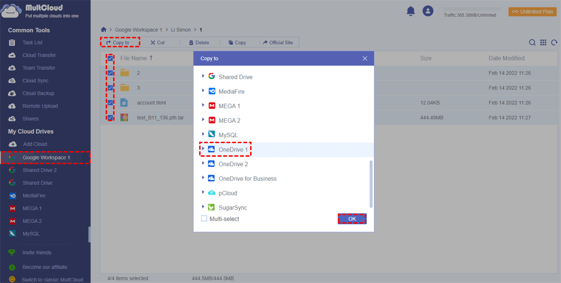Click the search magnifier icon

click(532, 43)
